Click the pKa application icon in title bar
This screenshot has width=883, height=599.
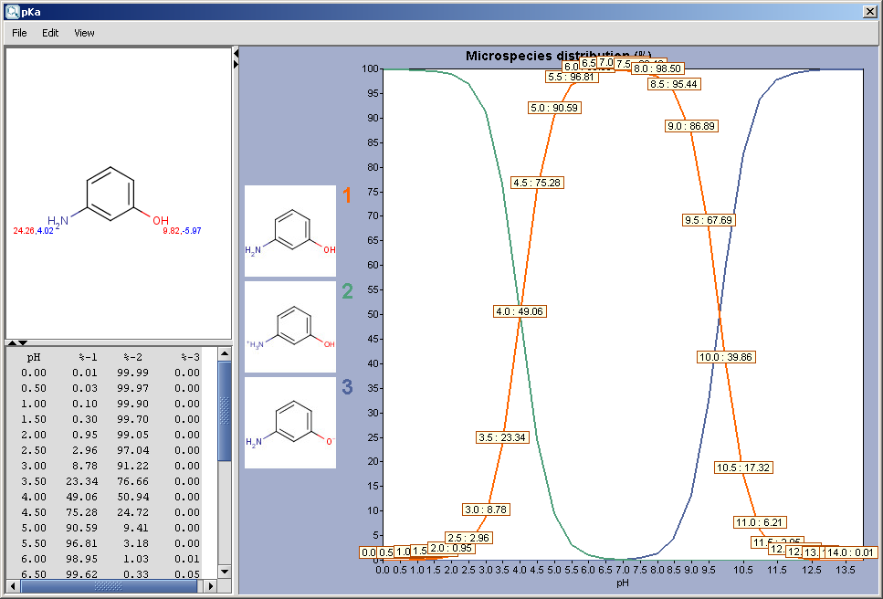[13, 10]
